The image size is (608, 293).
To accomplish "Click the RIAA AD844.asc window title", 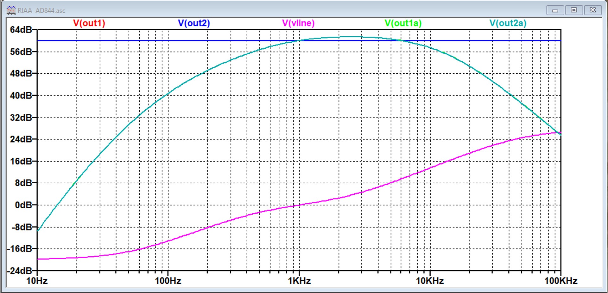I will coord(41,10).
